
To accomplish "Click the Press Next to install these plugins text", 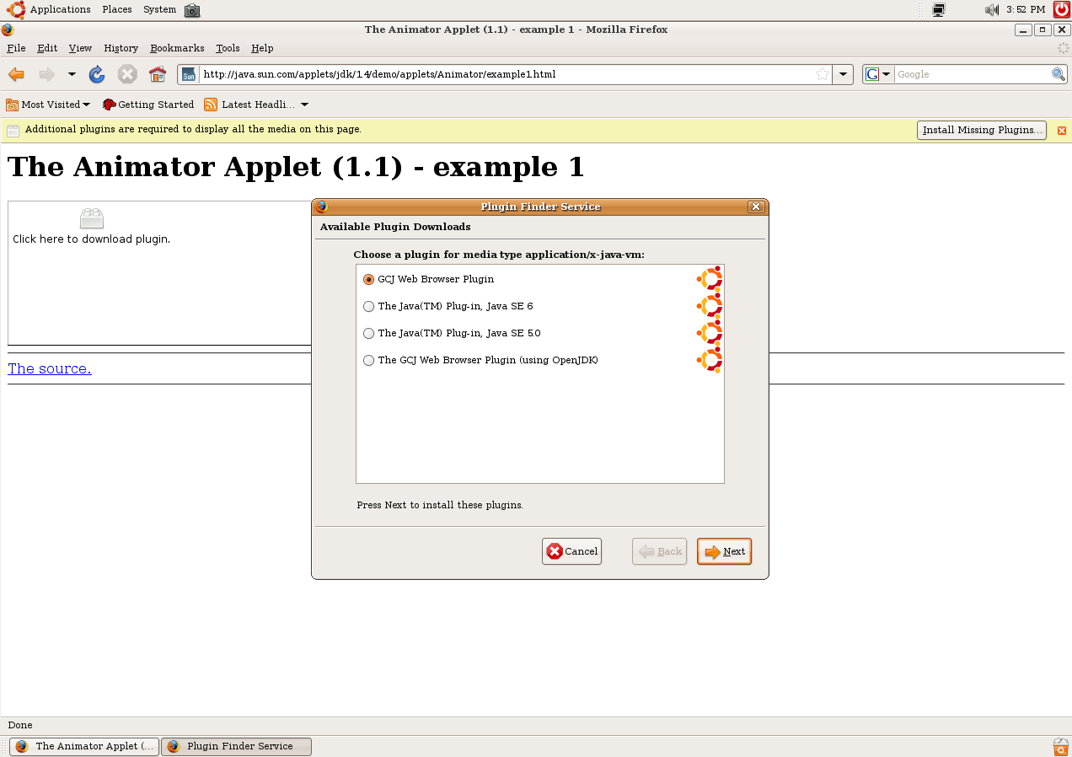I will click(440, 505).
